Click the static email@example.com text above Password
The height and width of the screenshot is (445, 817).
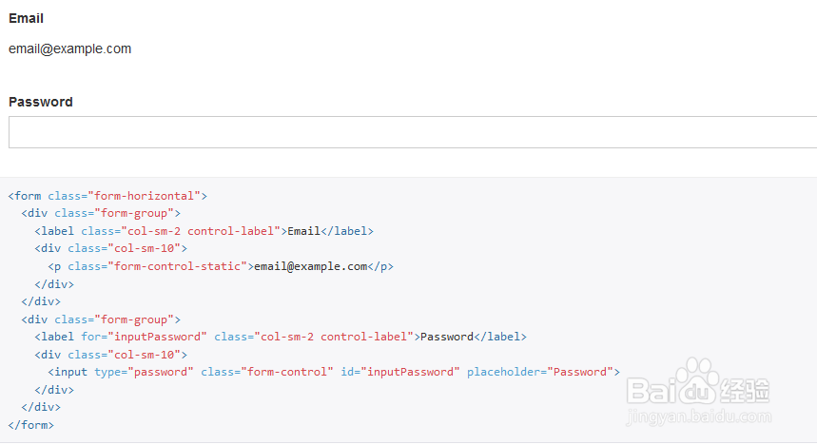(x=69, y=48)
